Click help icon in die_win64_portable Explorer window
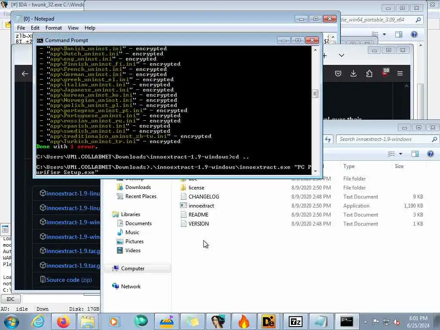Viewport: 440px width, 330px height. click(x=414, y=34)
